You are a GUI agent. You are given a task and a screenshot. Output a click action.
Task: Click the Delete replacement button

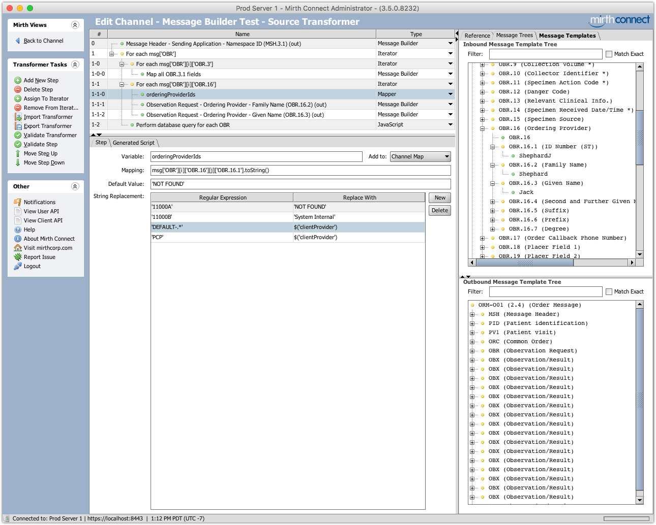[440, 210]
